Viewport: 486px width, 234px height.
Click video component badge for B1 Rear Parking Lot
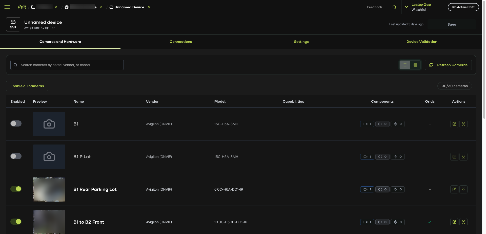pyautogui.click(x=367, y=189)
